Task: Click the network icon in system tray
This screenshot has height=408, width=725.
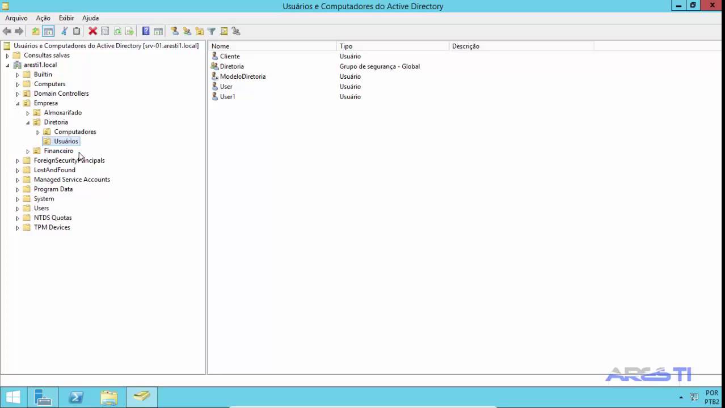Action: tap(693, 397)
